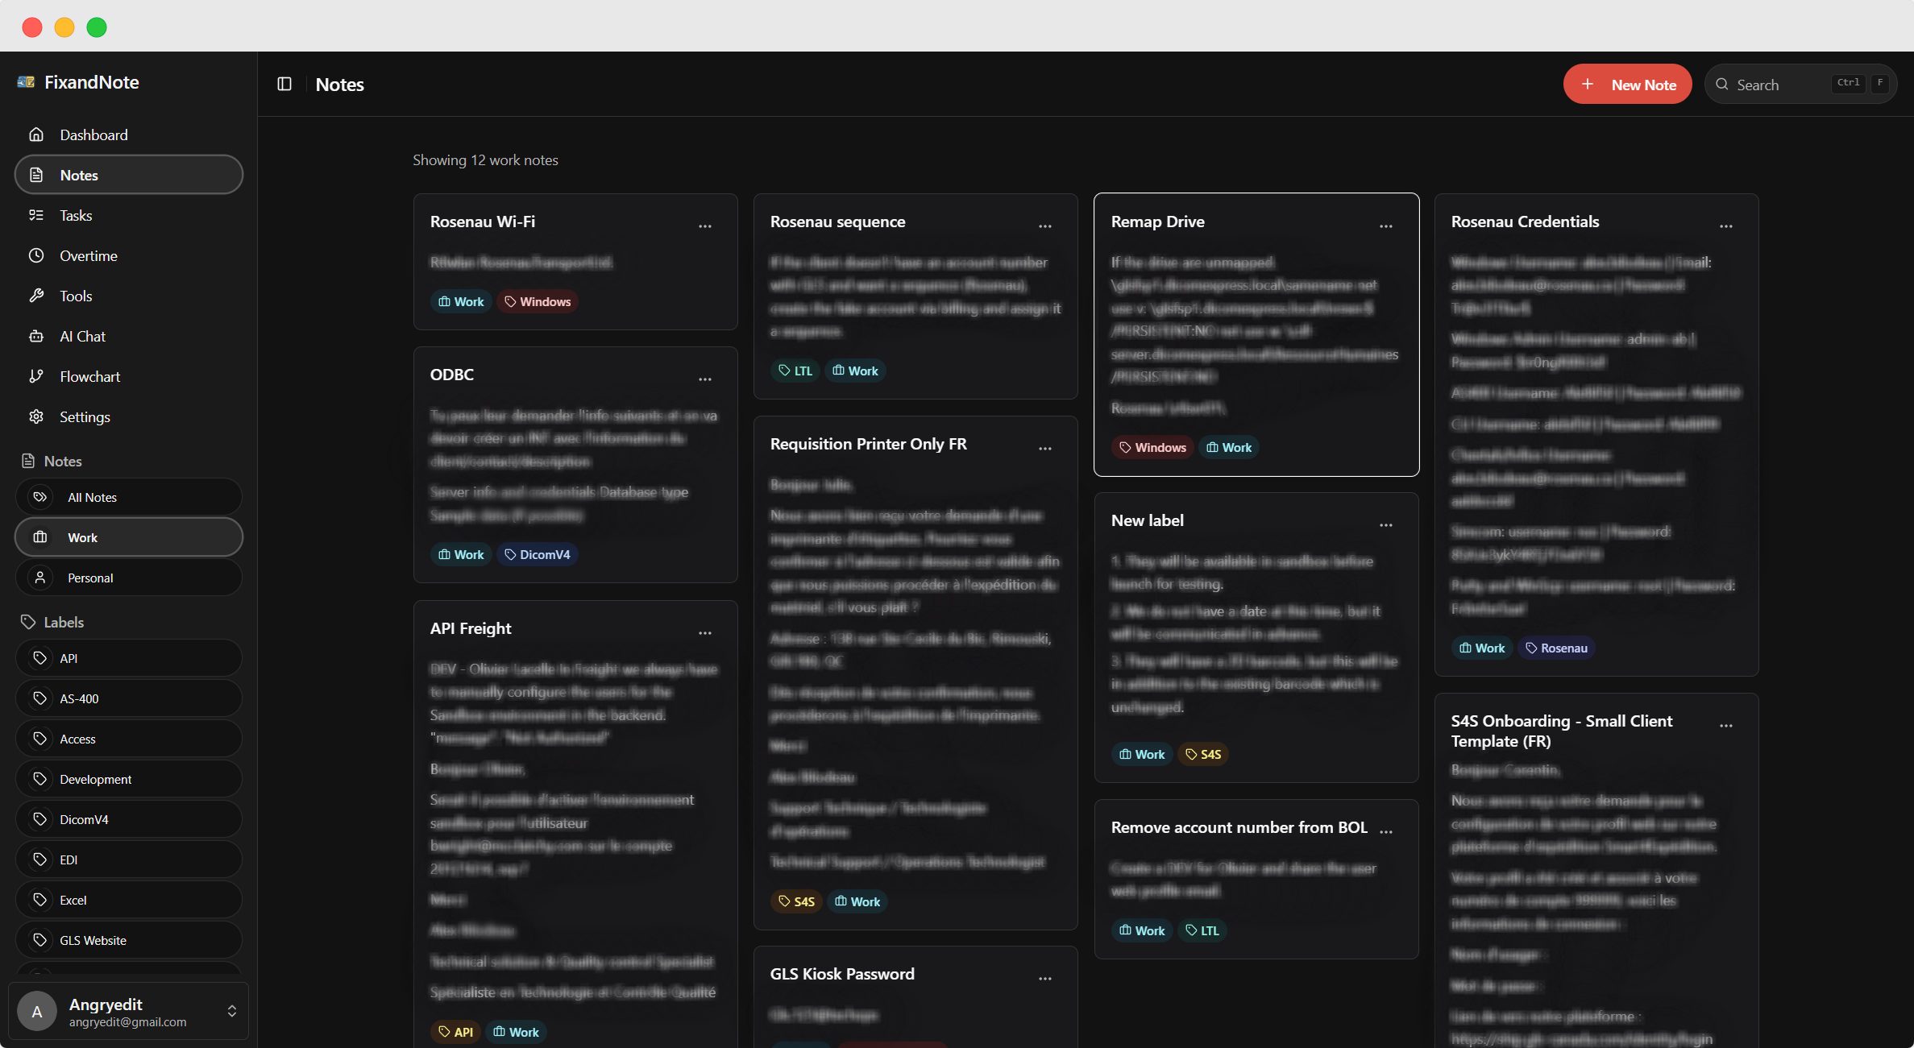
Task: Select the Windows tag on Rosenau Wi-Fi
Action: (x=538, y=301)
